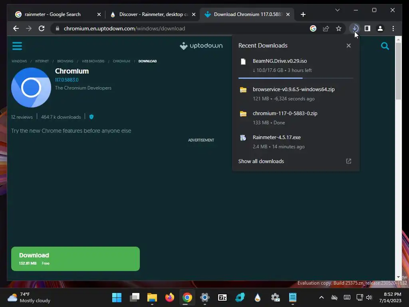Viewport: 409px width, 307px height.
Task: Click the Google icon in address bar
Action: pyautogui.click(x=313, y=28)
